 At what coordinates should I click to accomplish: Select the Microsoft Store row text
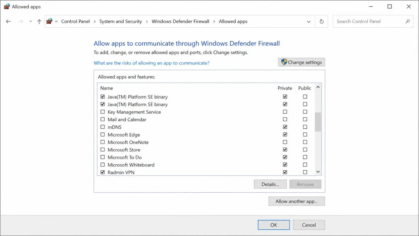point(124,150)
